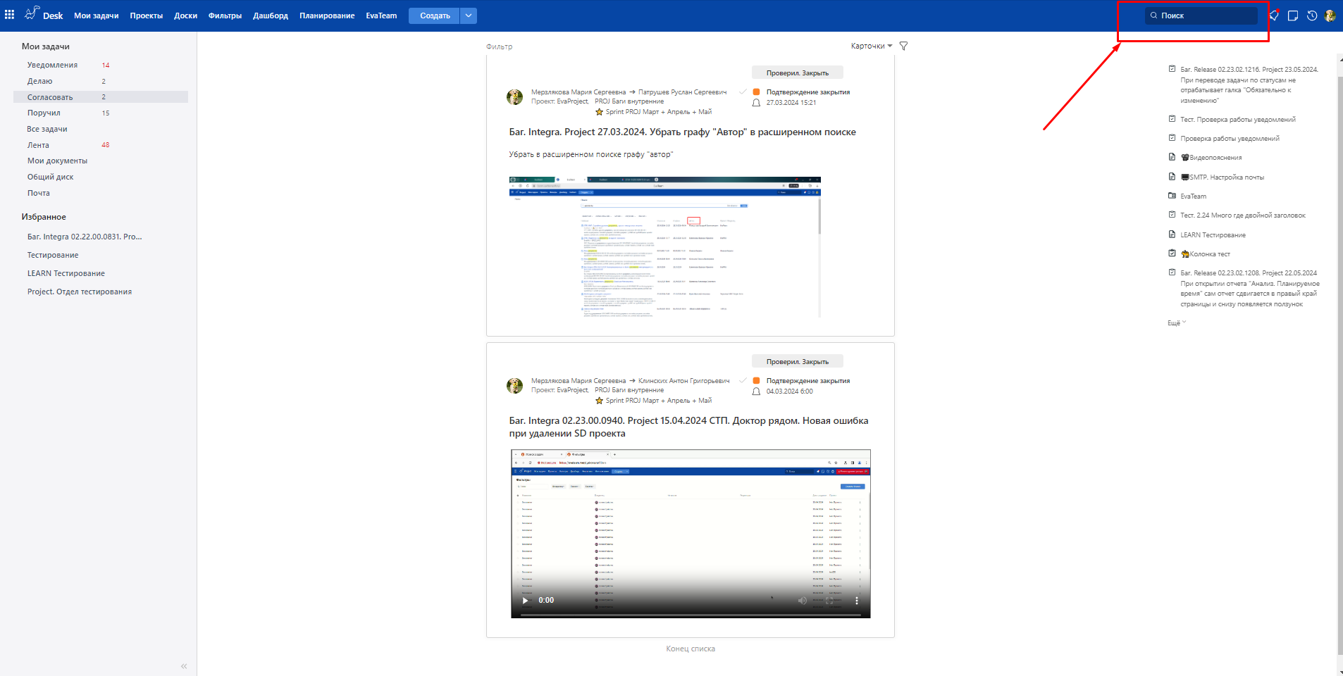Toggle video volume speaker icon
1343x676 pixels.
pyautogui.click(x=802, y=601)
